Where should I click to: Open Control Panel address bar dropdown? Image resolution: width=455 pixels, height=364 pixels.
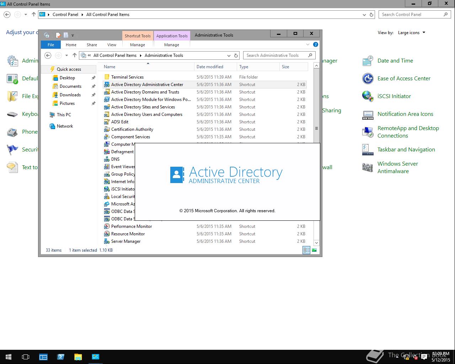coord(364,15)
